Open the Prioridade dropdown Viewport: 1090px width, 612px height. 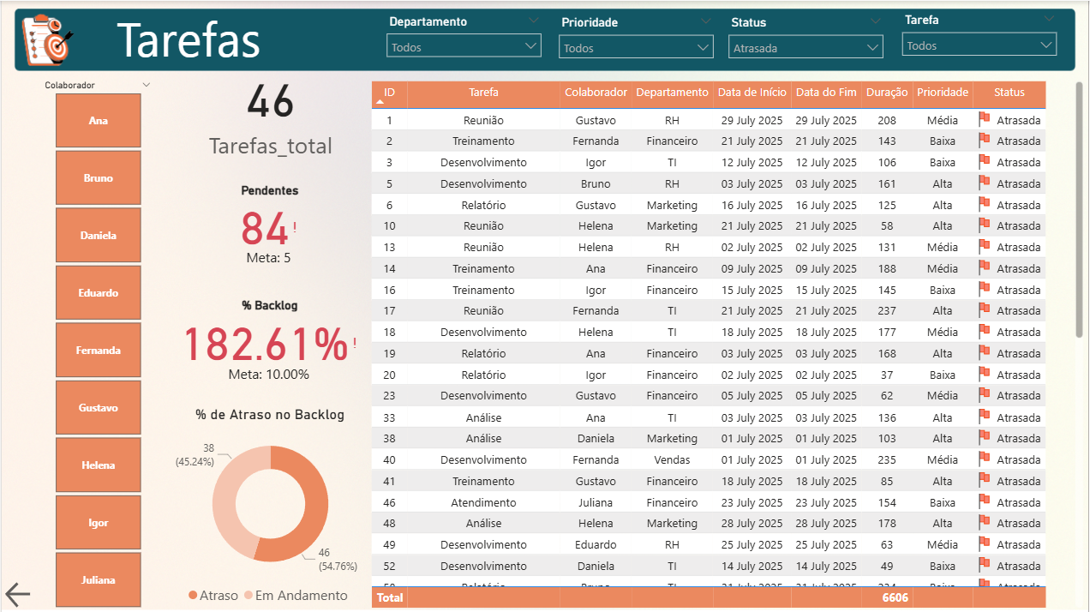(x=636, y=48)
